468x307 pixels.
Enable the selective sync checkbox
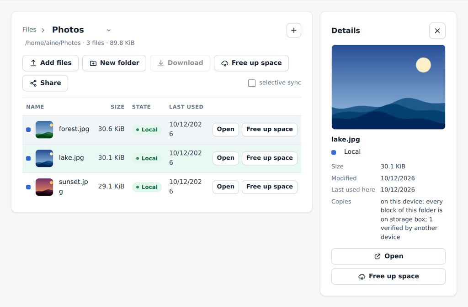(252, 83)
